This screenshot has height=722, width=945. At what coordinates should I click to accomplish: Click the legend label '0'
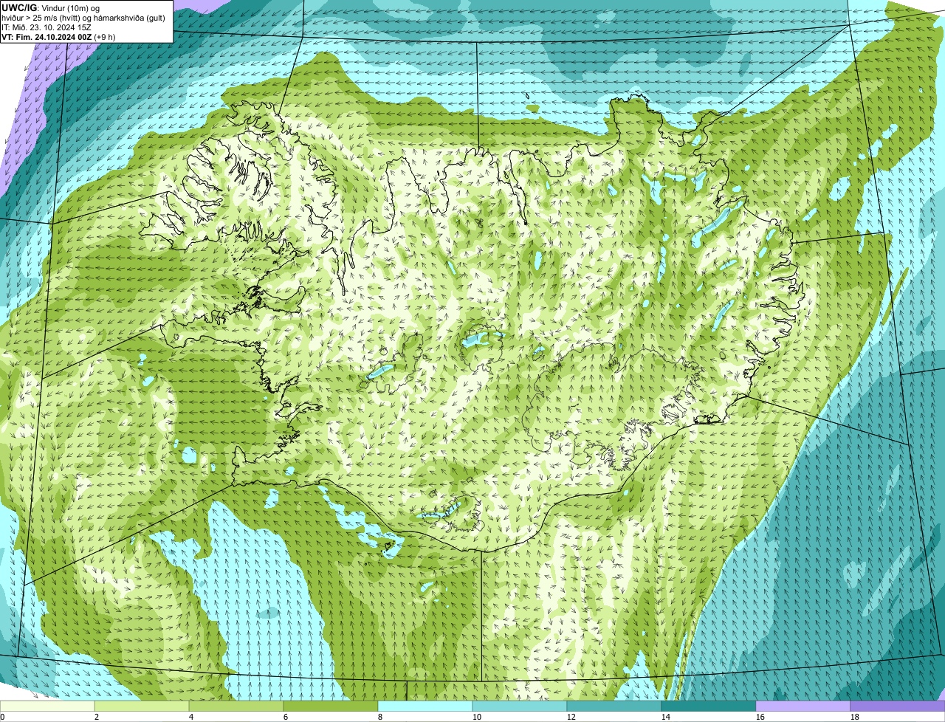3,717
